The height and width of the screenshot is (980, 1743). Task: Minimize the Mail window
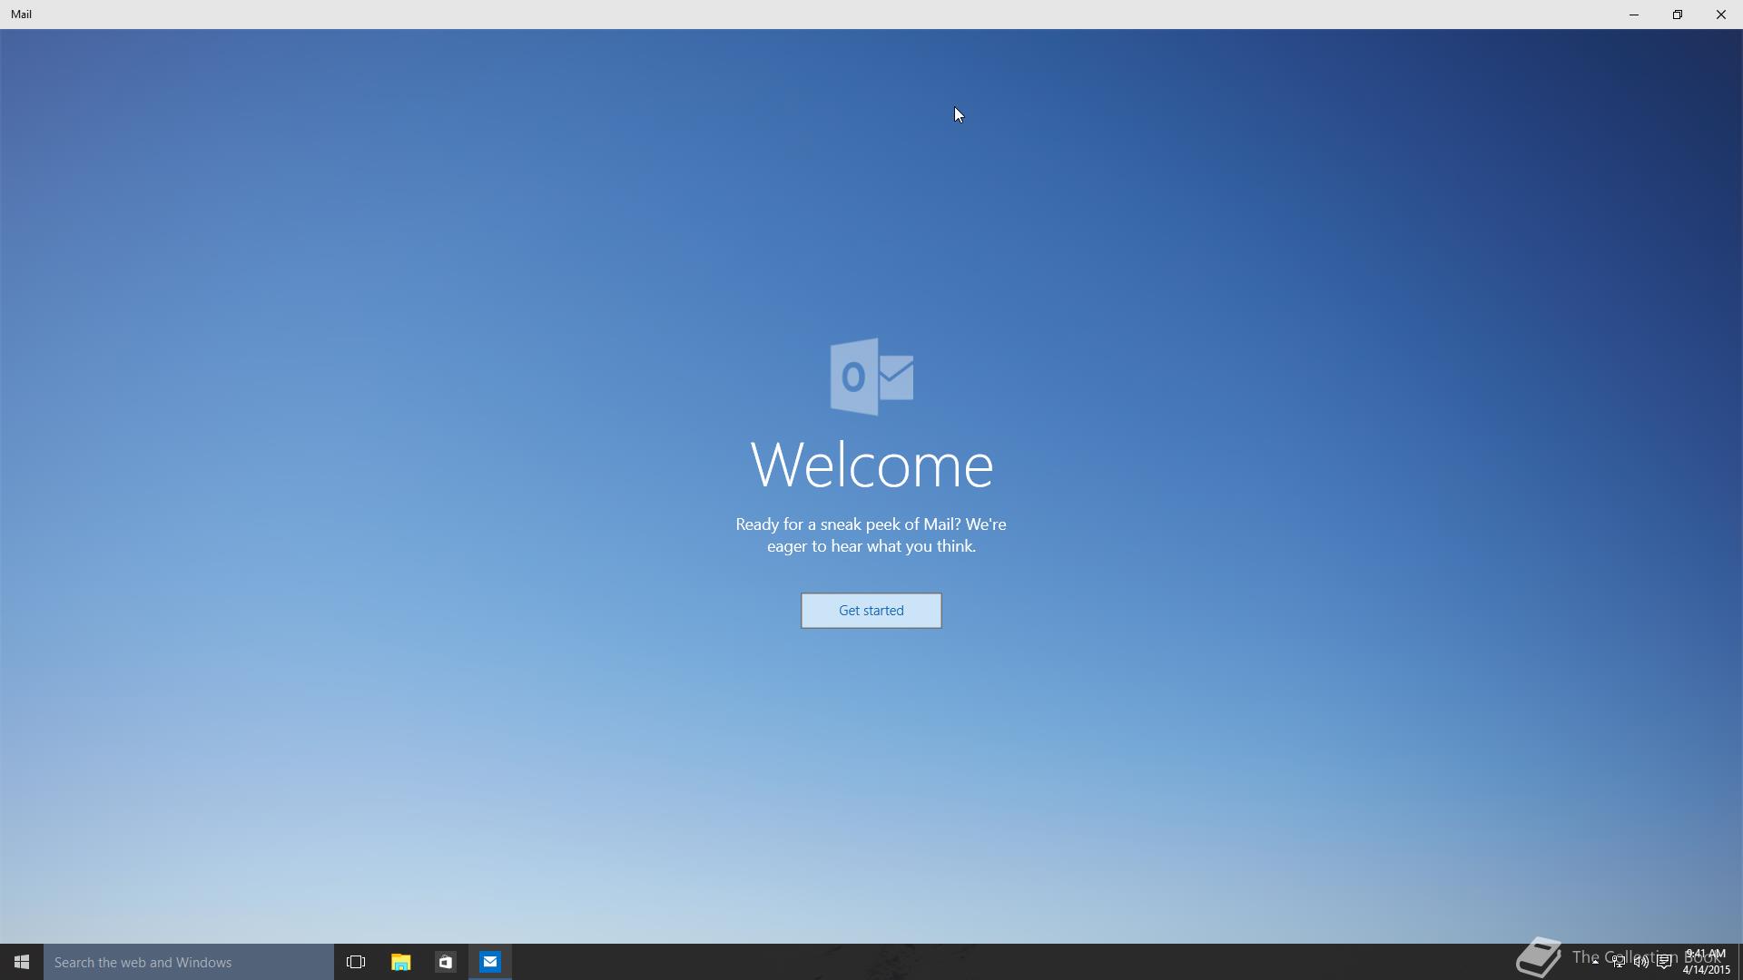tap(1634, 15)
